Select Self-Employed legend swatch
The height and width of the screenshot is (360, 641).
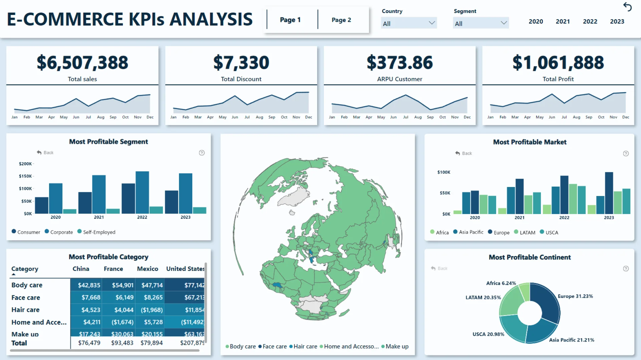pyautogui.click(x=79, y=231)
